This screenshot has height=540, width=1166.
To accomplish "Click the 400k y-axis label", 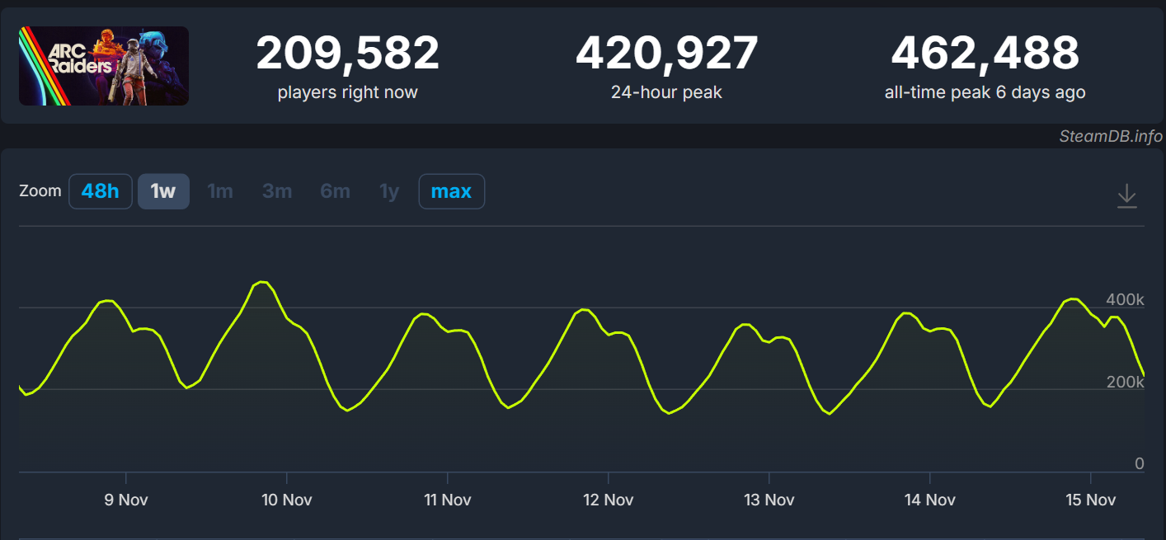I will pyautogui.click(x=1125, y=299).
